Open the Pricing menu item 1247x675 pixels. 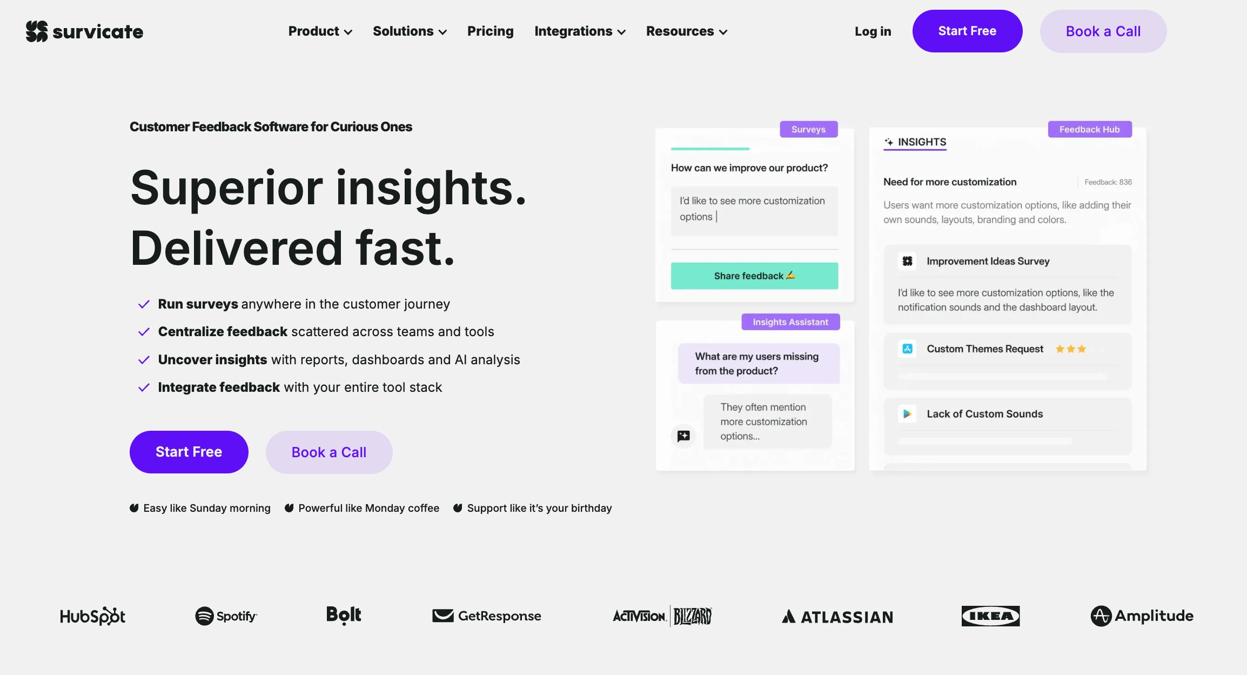point(490,31)
